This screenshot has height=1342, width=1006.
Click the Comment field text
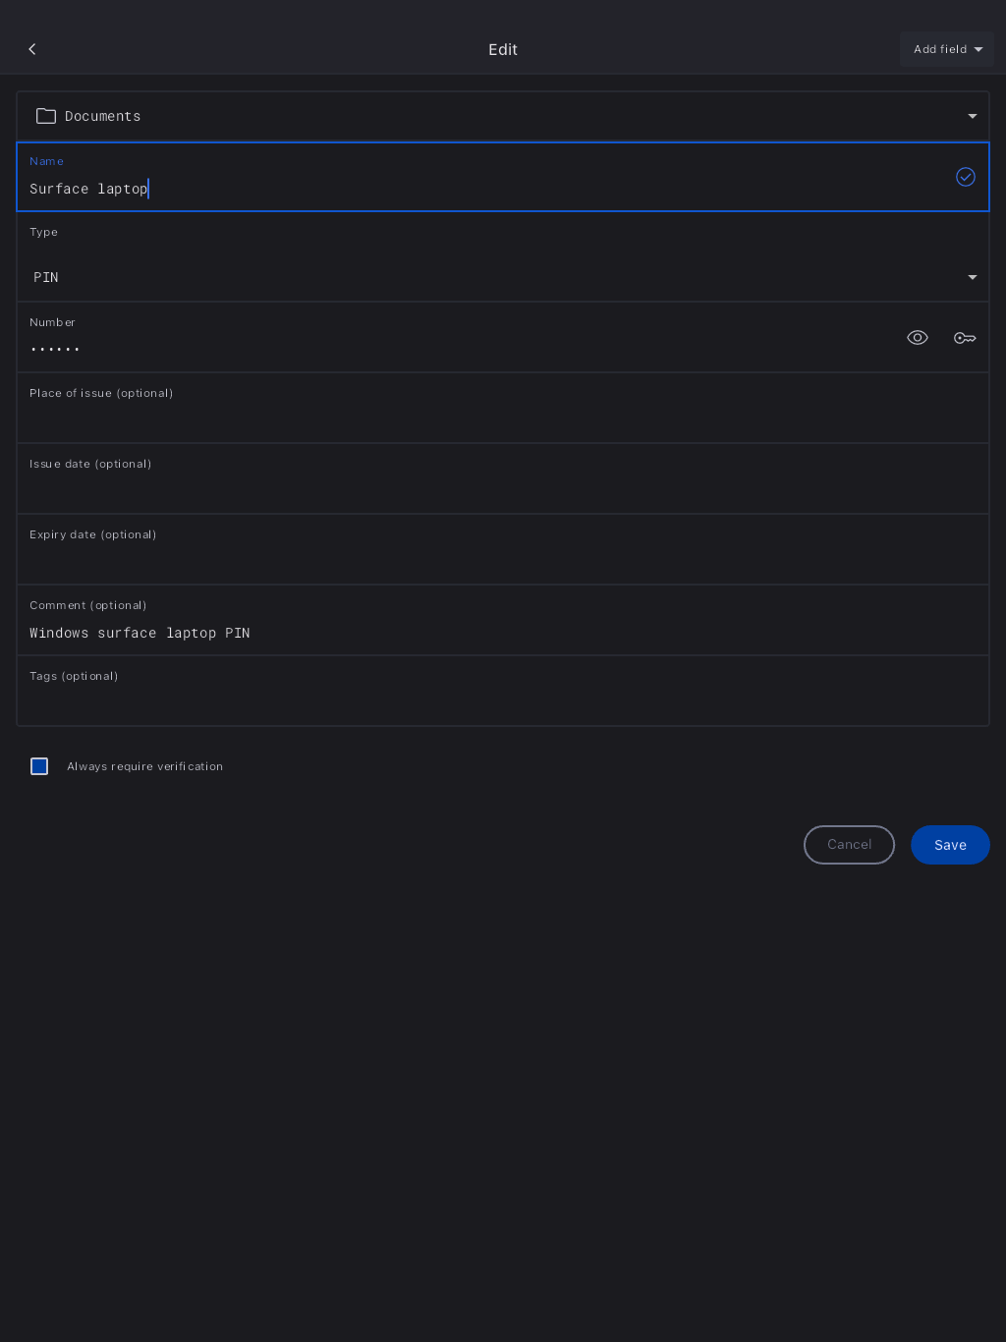140,633
